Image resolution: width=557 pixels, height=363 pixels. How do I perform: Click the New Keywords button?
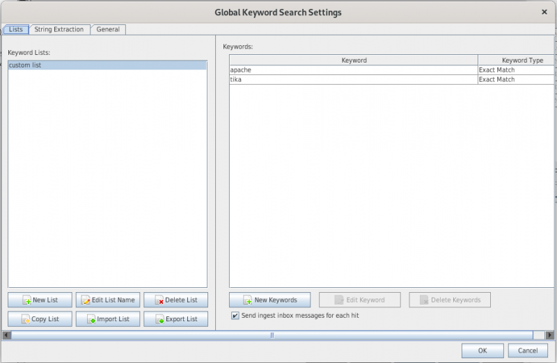pos(269,300)
